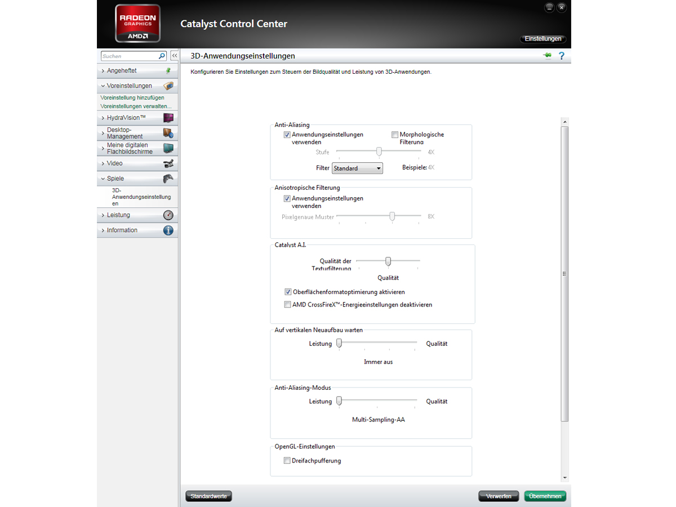Collapse the Spiele section
The width and height of the screenshot is (676, 507).
(137, 179)
